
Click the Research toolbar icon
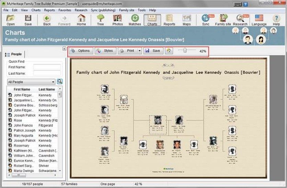point(240,20)
